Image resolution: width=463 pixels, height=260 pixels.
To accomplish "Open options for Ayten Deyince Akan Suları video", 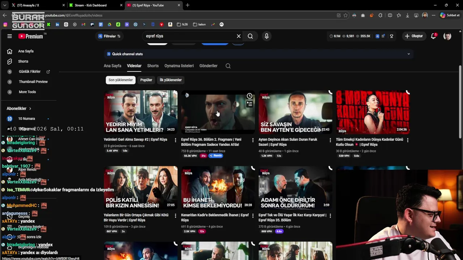I will pyautogui.click(x=330, y=140).
